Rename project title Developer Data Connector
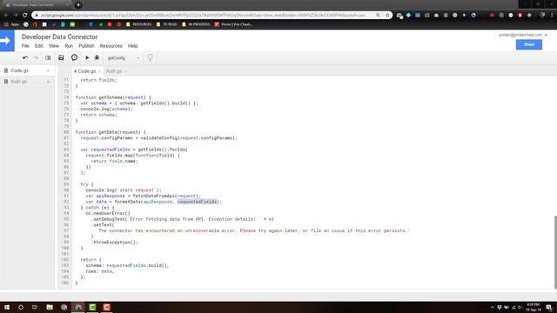This screenshot has width=557, height=313. click(59, 37)
